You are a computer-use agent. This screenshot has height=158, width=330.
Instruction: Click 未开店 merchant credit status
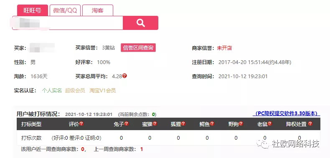(224, 48)
